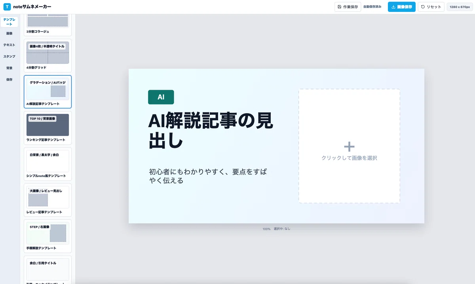This screenshot has height=284, width=475.
Task: Click the 自動保存済み status text
Action: coord(372,7)
